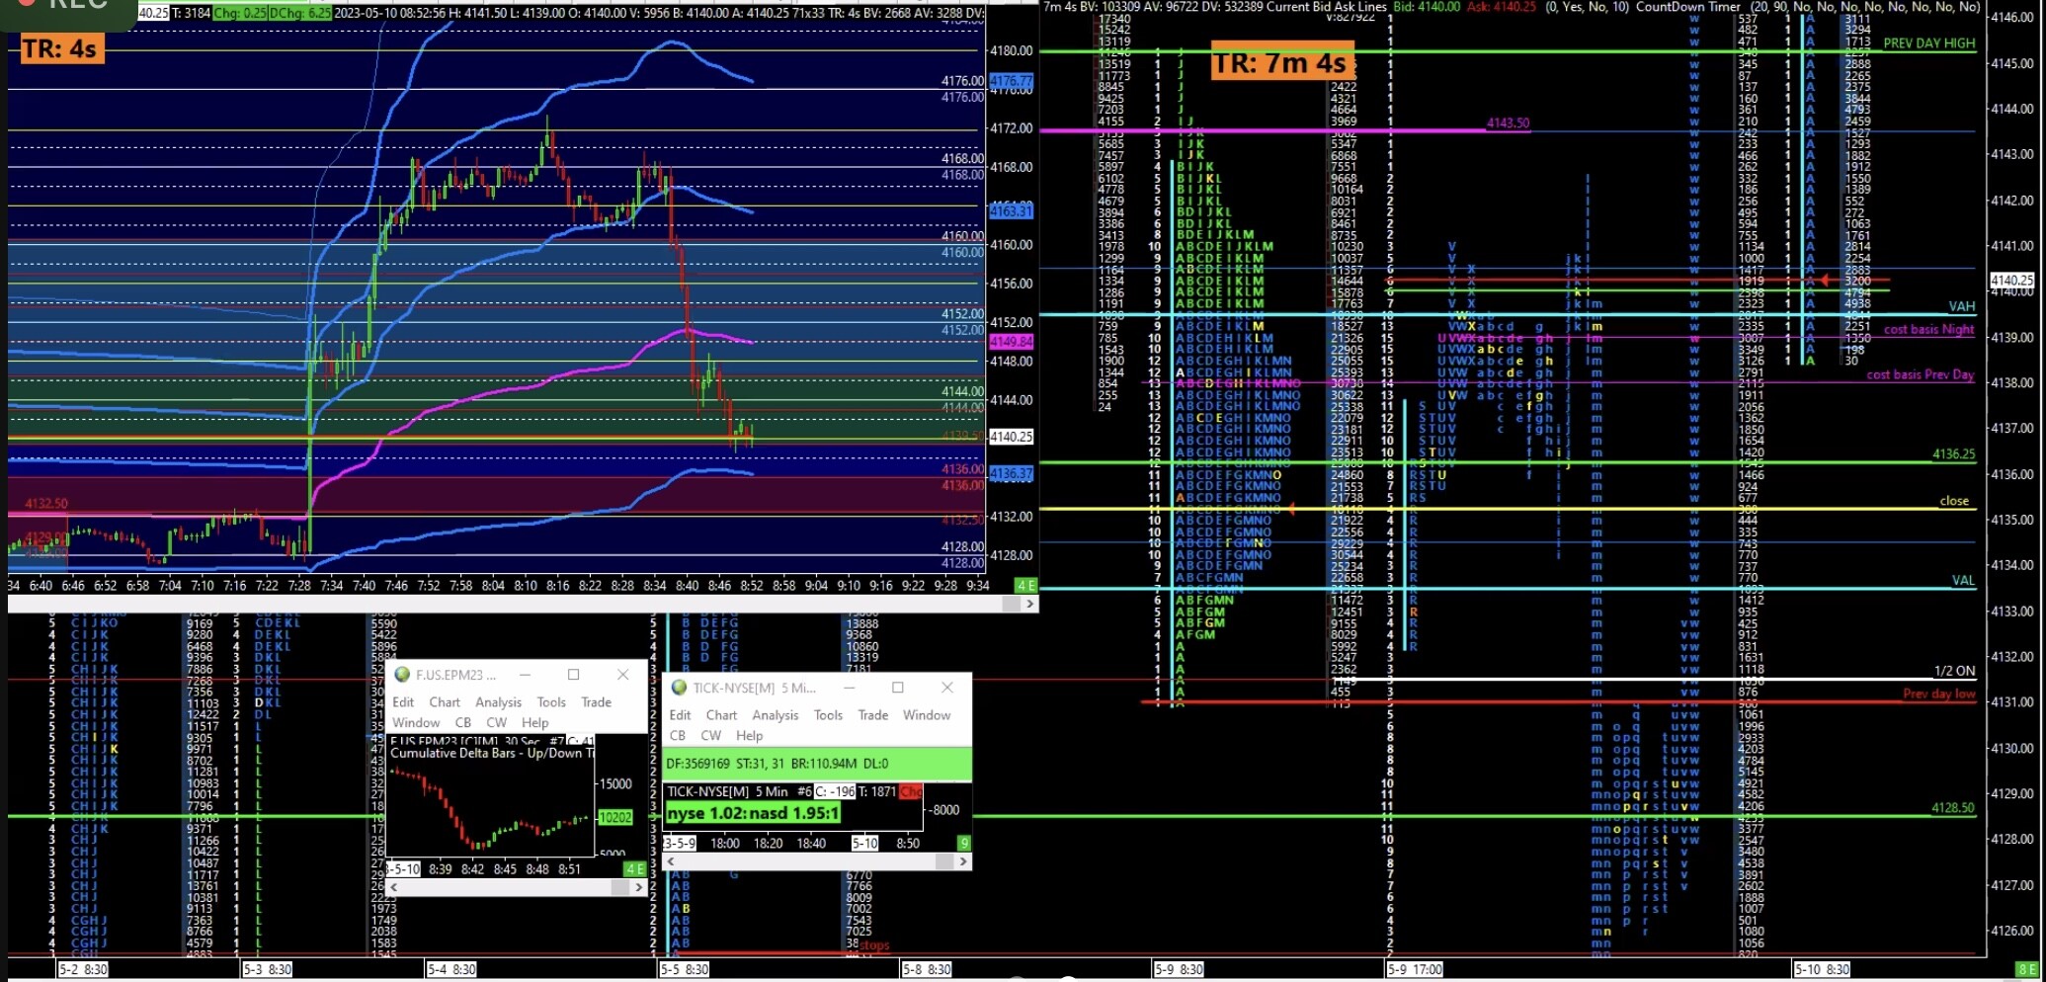2046x982 pixels.
Task: Click the 'cost basis Prev Day' label
Action: pyautogui.click(x=1920, y=374)
